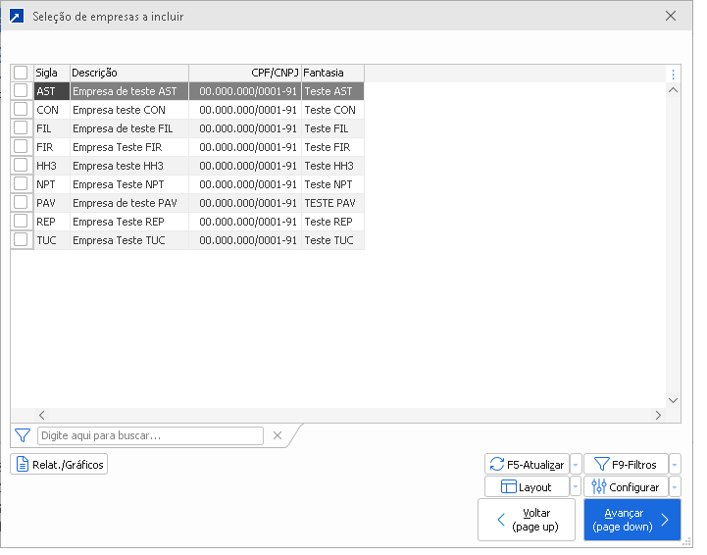Check the FIL company checkbox
Image resolution: width=707 pixels, height=555 pixels.
click(21, 128)
